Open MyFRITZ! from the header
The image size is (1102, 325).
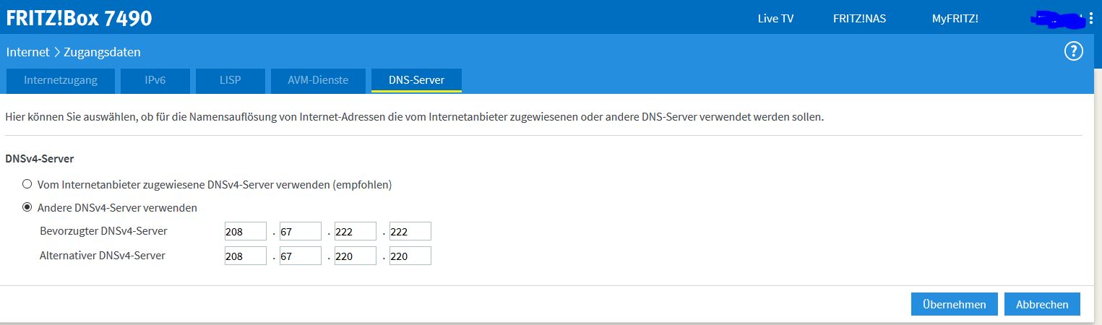tap(955, 19)
